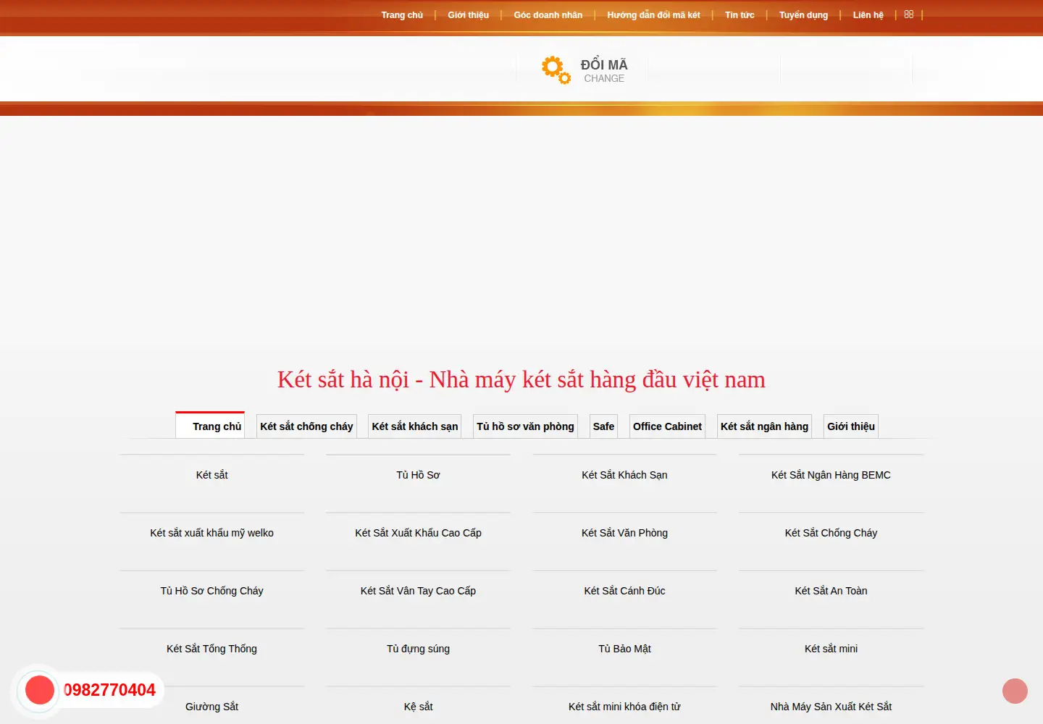The image size is (1043, 724).
Task: Select the Safe tab
Action: 603,426
